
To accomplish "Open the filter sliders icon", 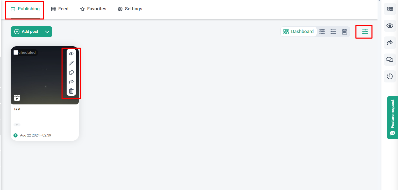I will (x=365, y=32).
